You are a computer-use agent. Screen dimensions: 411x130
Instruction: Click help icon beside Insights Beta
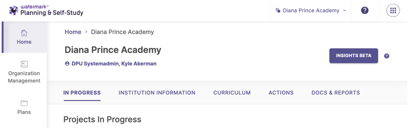click(386, 56)
